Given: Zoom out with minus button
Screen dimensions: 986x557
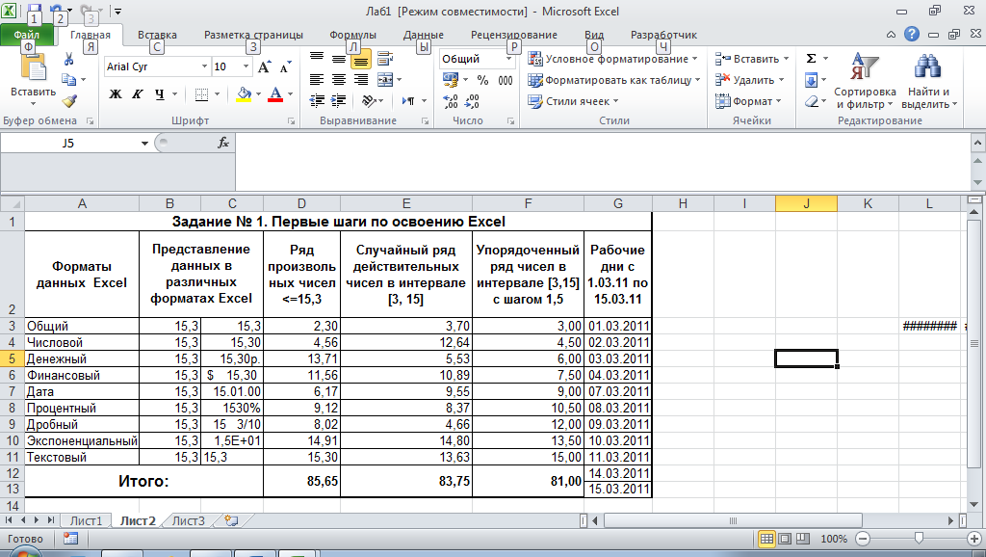Looking at the screenshot, I should point(863,539).
